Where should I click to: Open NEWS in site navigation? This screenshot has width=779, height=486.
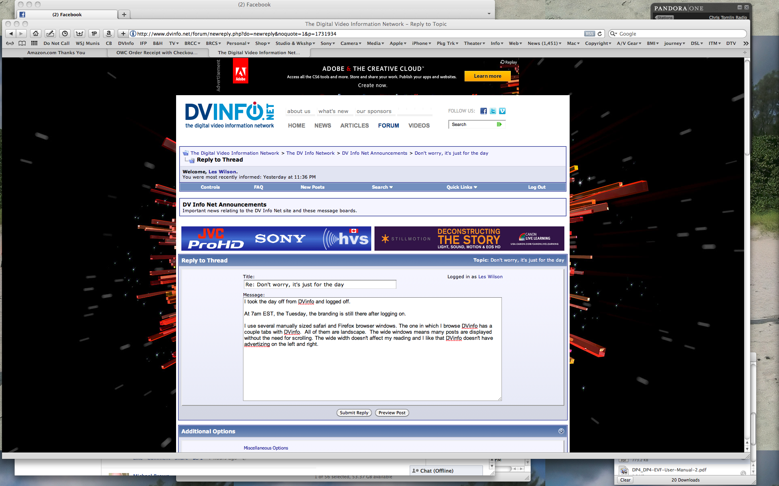point(323,126)
